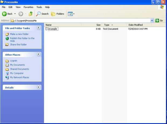Expand the Details panel

point(39,87)
